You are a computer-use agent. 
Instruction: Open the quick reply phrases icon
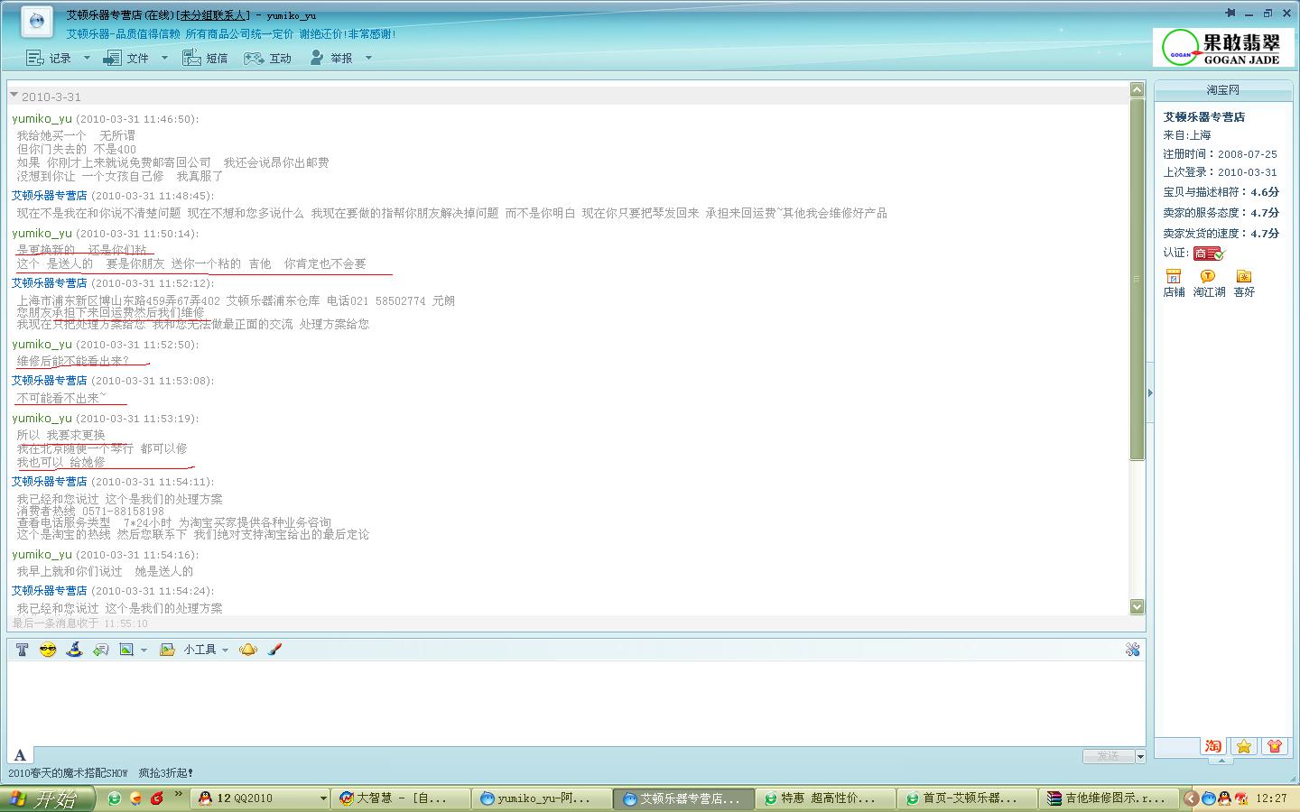(100, 650)
